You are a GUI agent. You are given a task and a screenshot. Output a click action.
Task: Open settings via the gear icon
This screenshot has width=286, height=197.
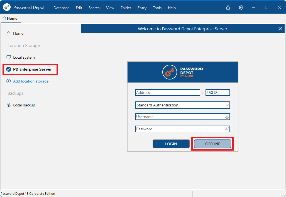[241, 8]
